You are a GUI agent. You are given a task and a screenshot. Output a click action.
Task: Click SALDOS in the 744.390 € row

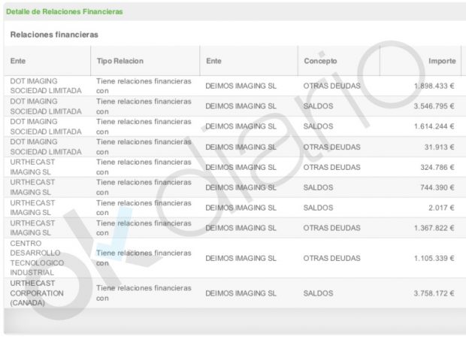pos(318,187)
